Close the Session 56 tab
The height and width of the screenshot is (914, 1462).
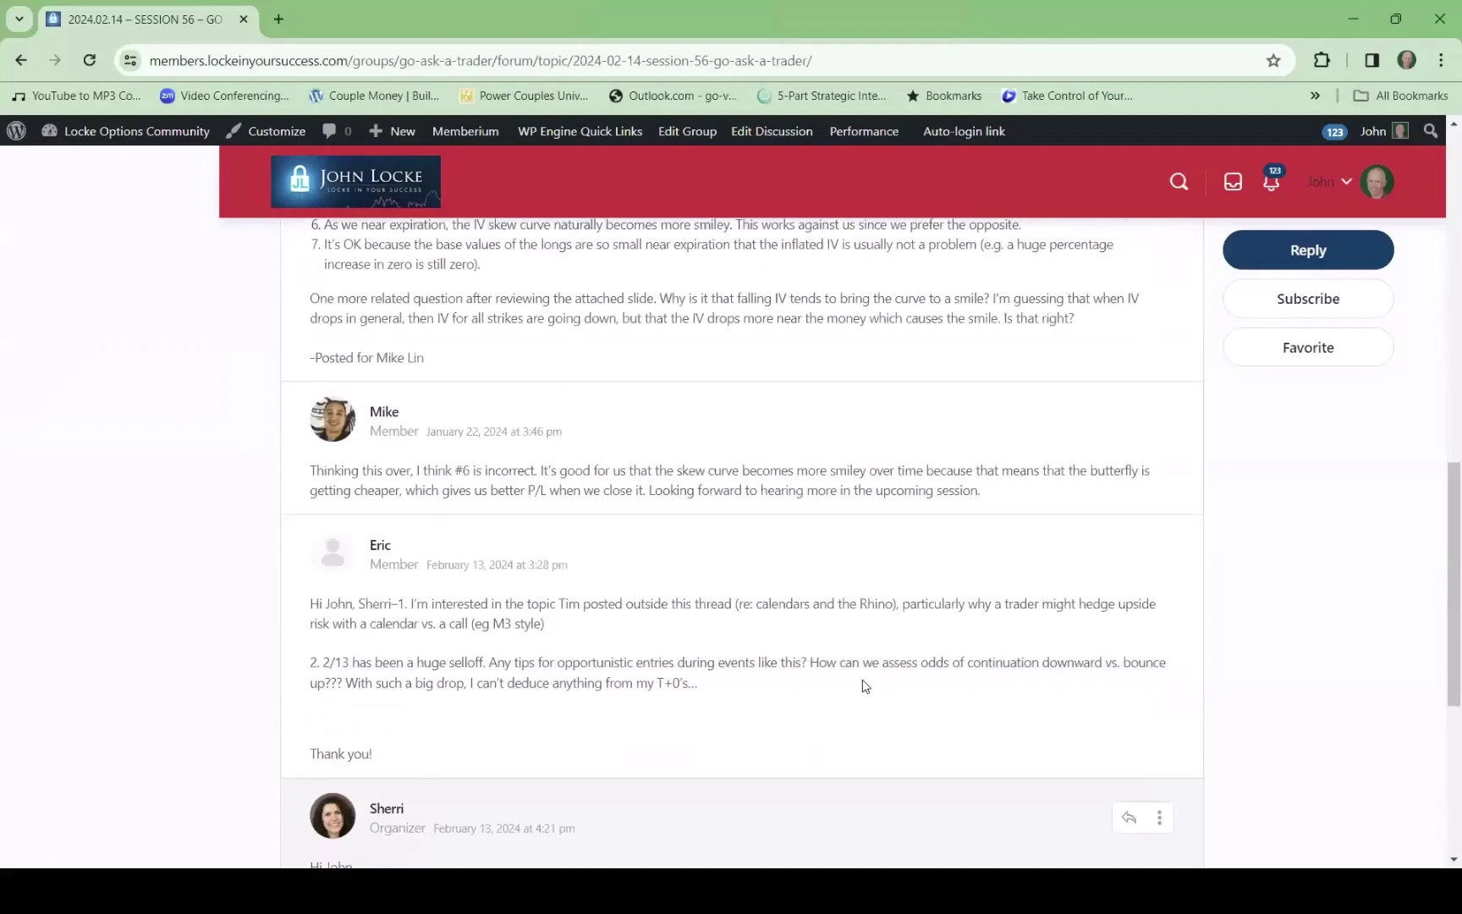coord(244,19)
